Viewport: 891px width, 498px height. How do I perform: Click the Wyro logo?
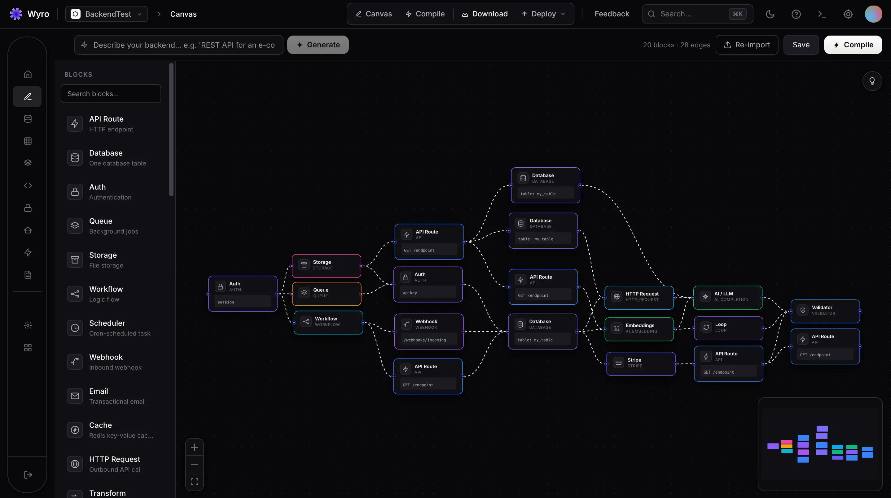click(x=29, y=14)
